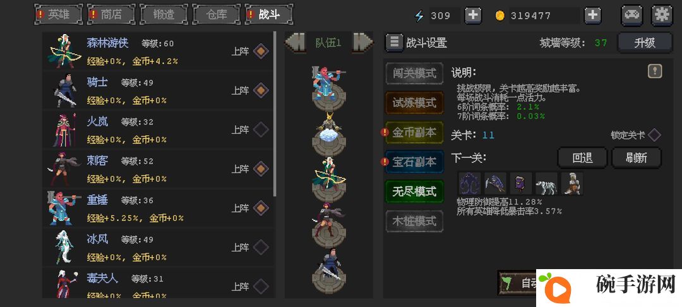Click the 刷新 button
Viewport: 682px width, 307px height.
(637, 158)
